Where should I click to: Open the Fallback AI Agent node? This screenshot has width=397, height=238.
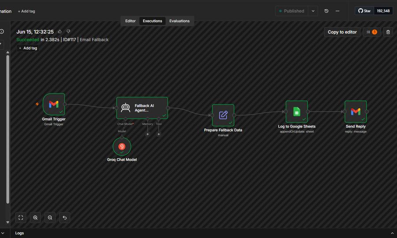(142, 108)
